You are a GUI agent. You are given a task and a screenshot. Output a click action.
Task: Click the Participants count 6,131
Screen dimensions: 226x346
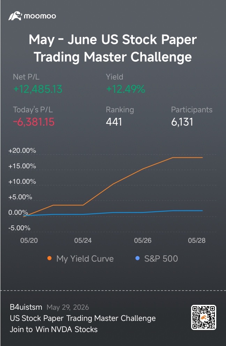[x=182, y=122]
